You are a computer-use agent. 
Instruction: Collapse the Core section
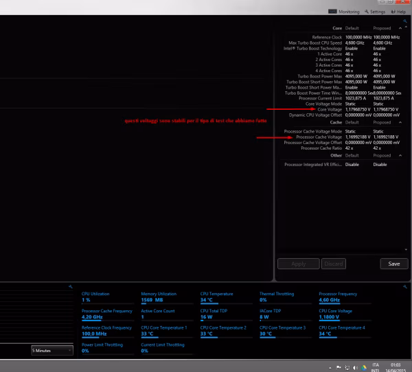click(400, 28)
